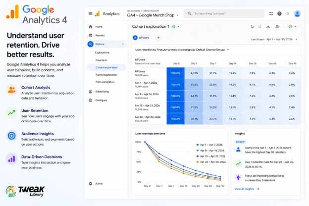Image resolution: width=309 pixels, height=206 pixels.
Task: Open the help question mark icon
Action: coord(279,13)
